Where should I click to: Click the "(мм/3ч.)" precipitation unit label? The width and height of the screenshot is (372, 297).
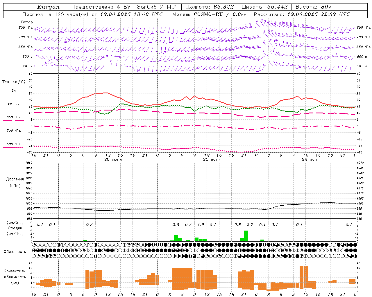tap(15, 223)
